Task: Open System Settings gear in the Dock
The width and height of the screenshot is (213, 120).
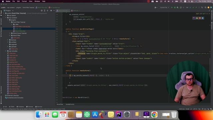Action: tap(127, 115)
